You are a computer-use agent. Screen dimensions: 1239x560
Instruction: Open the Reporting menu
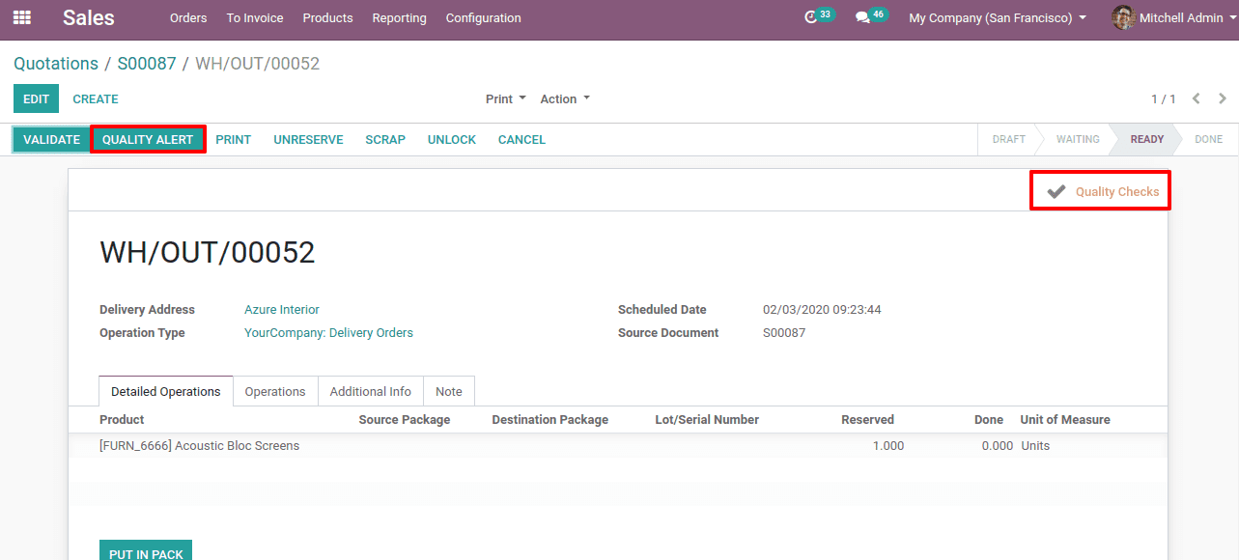coord(399,18)
